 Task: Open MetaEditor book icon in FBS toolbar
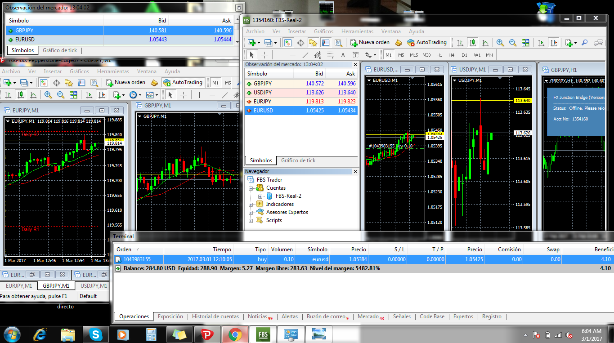(398, 42)
